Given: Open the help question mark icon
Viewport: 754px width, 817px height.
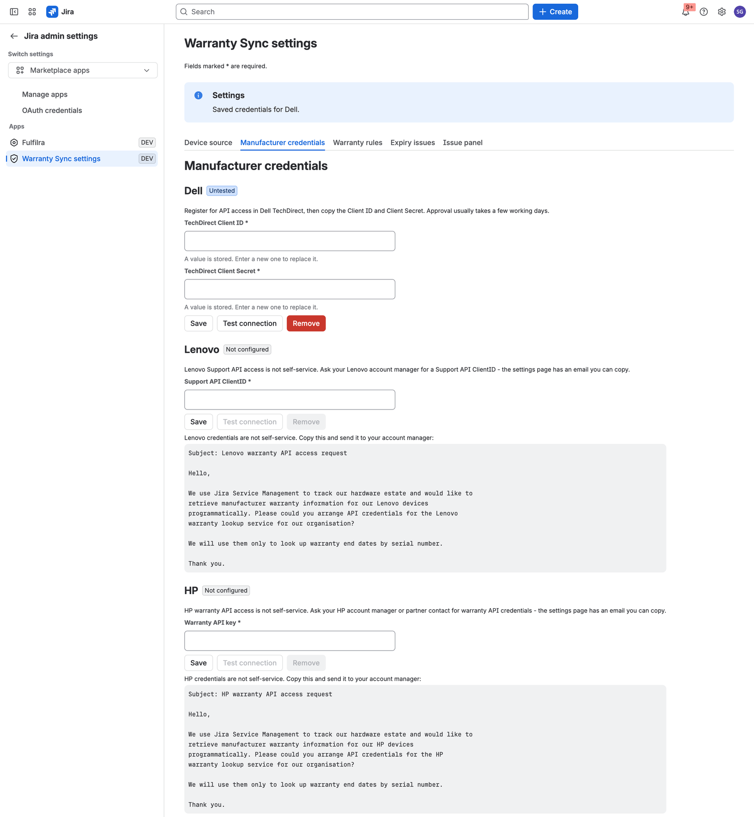Looking at the screenshot, I should [x=704, y=12].
